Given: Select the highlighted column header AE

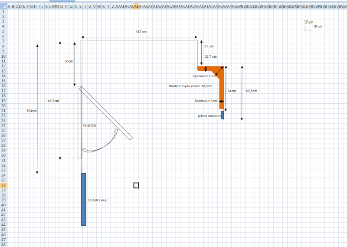Looking at the screenshot, I should 136,7.
